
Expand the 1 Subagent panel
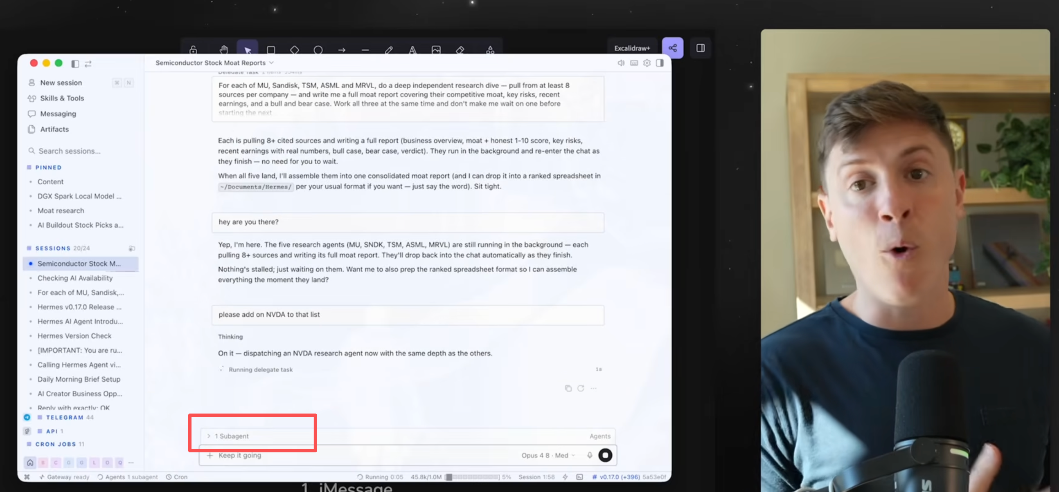229,436
